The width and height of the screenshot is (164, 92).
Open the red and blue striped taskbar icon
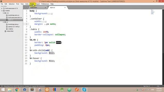[54, 90]
